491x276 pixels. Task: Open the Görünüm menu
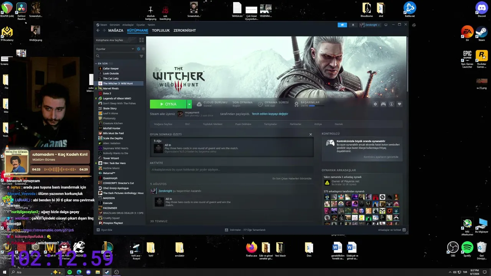pyautogui.click(x=115, y=25)
